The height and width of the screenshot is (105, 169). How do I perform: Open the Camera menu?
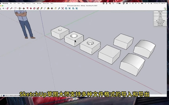click(x=28, y=3)
